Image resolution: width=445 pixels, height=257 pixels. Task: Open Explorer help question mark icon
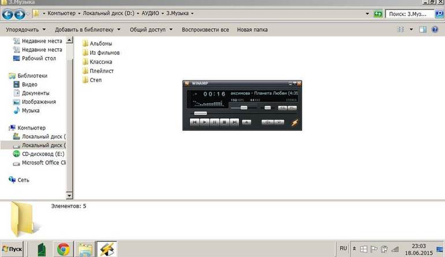pyautogui.click(x=435, y=29)
